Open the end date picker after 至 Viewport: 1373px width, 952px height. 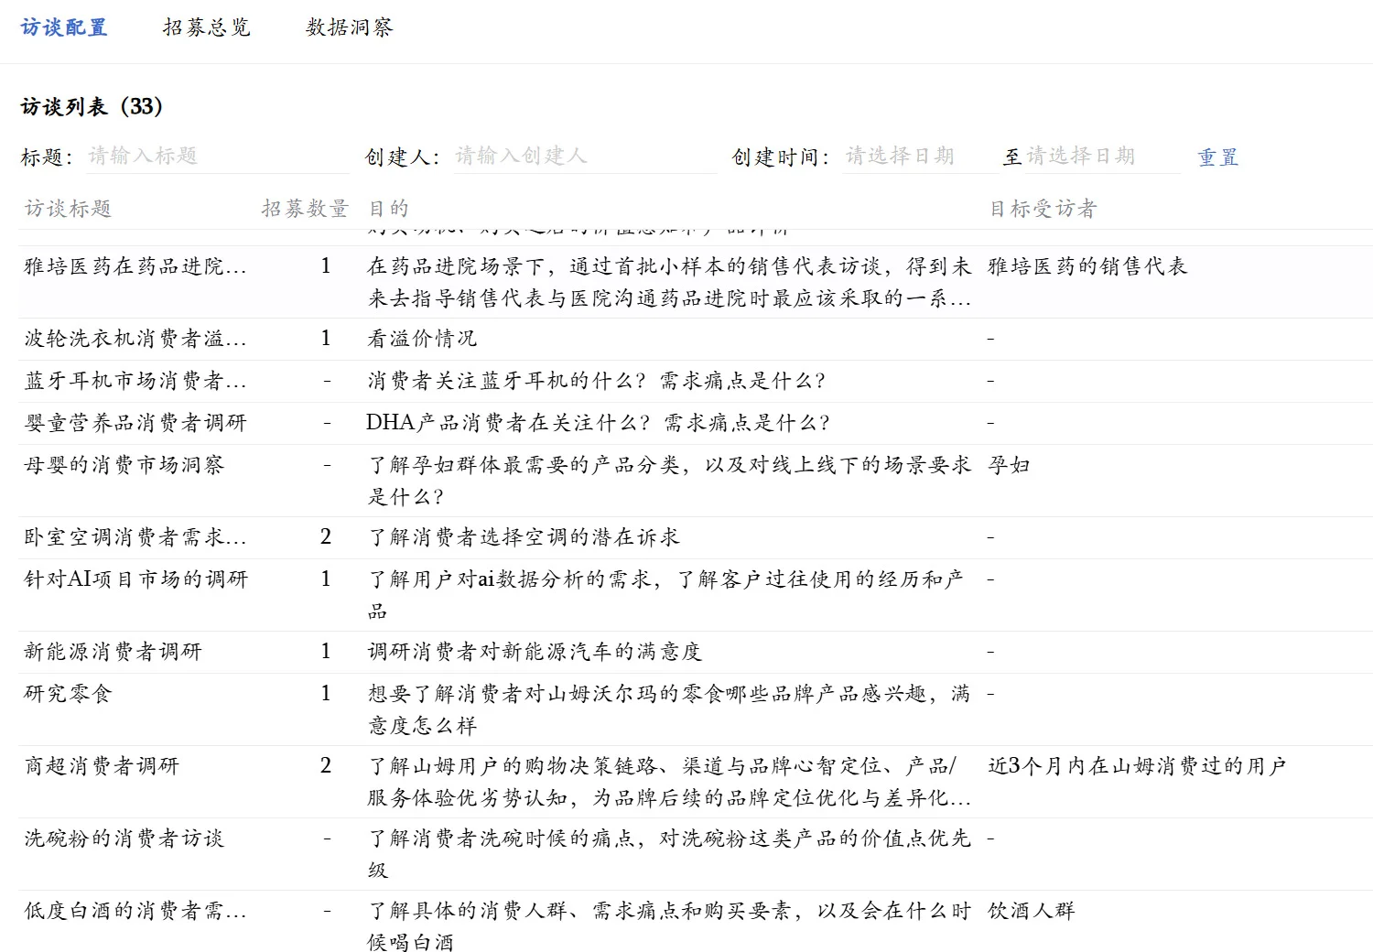(1101, 157)
